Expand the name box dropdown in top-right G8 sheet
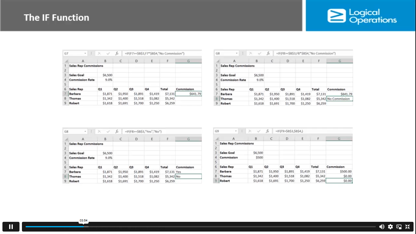This screenshot has width=416, height=234. 237,53
